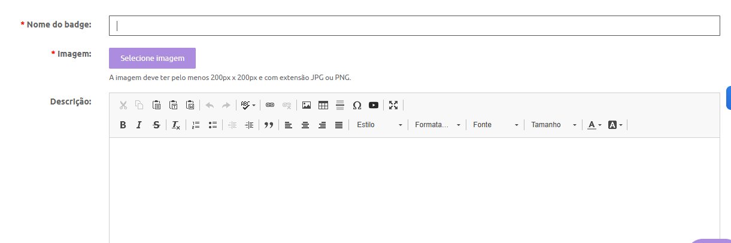Maximize the editor to full screen

click(x=393, y=105)
